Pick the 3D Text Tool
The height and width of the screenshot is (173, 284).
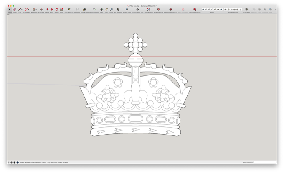click(x=118, y=10)
